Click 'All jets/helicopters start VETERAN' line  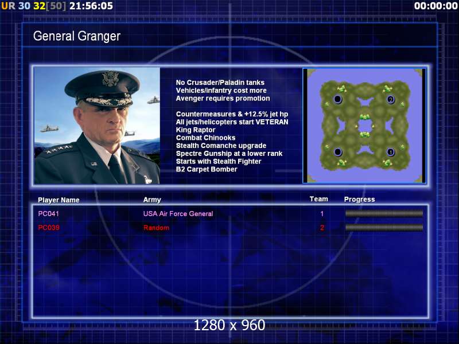pyautogui.click(x=232, y=122)
